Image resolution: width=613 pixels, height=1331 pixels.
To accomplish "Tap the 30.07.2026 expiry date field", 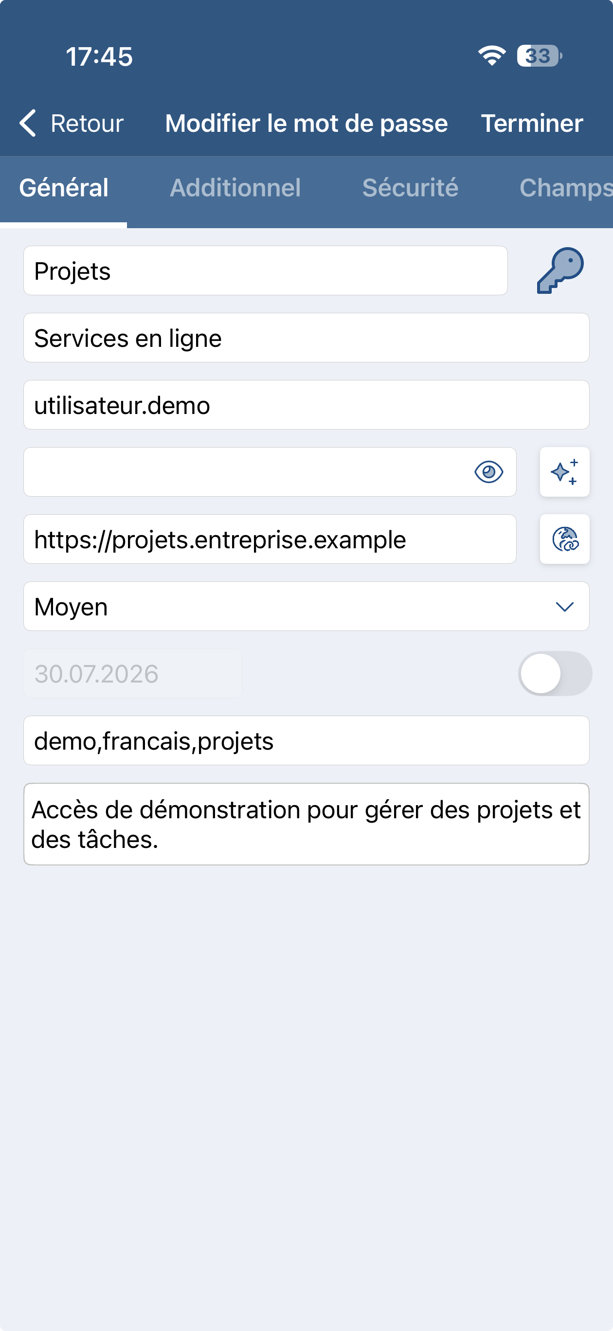I will click(132, 673).
